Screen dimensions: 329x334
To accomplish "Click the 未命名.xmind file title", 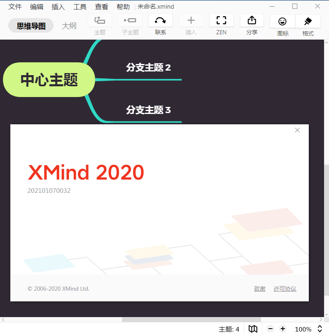I will click(x=156, y=7).
